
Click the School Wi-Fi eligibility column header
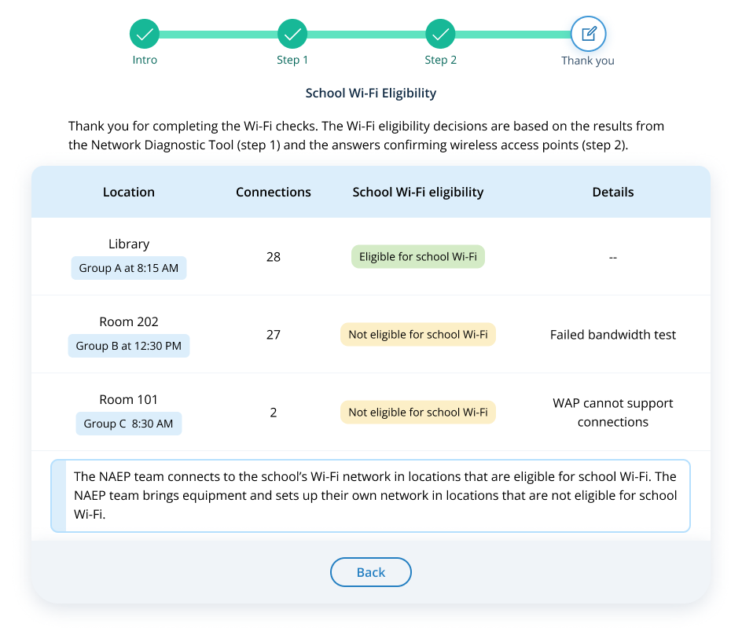point(418,193)
